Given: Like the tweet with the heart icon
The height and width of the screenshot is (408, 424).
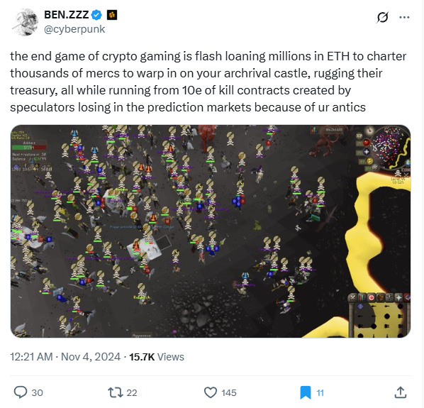Looking at the screenshot, I should point(211,392).
